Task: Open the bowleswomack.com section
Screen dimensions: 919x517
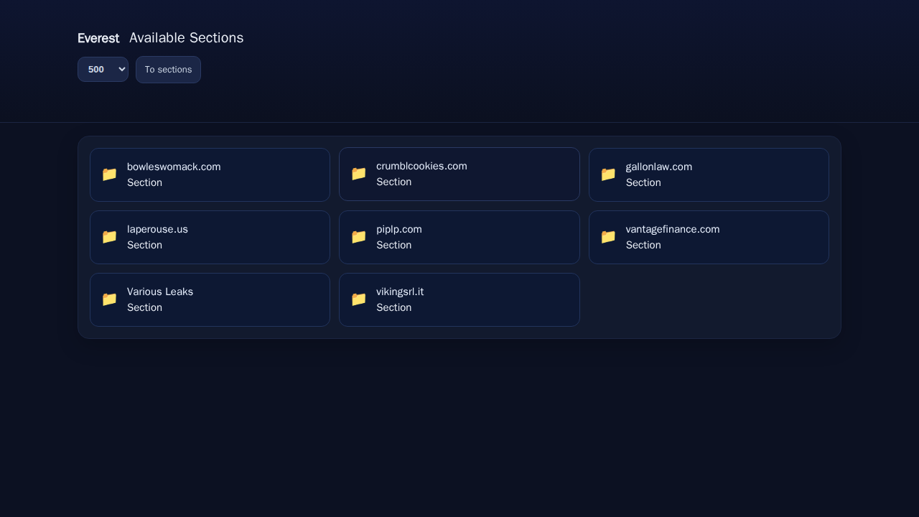Action: click(x=210, y=174)
